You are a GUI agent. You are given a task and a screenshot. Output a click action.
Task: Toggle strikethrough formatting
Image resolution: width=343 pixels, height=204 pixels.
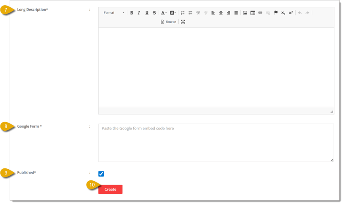[x=154, y=13]
